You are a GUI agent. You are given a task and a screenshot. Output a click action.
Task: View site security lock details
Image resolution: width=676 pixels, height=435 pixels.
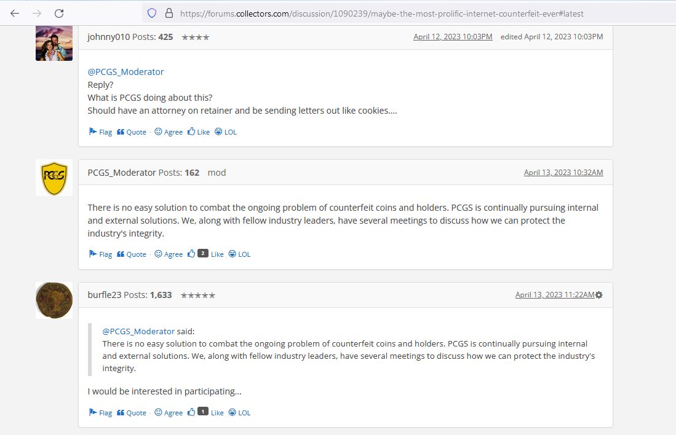click(x=169, y=14)
